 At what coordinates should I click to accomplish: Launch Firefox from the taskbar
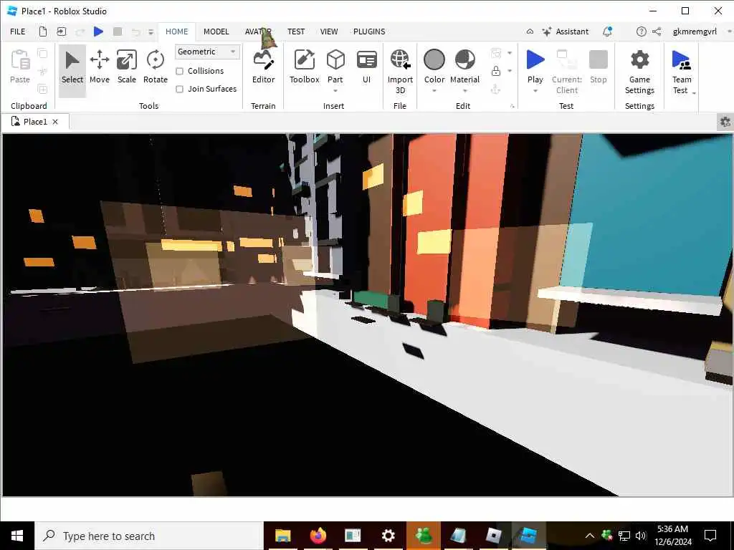click(318, 536)
